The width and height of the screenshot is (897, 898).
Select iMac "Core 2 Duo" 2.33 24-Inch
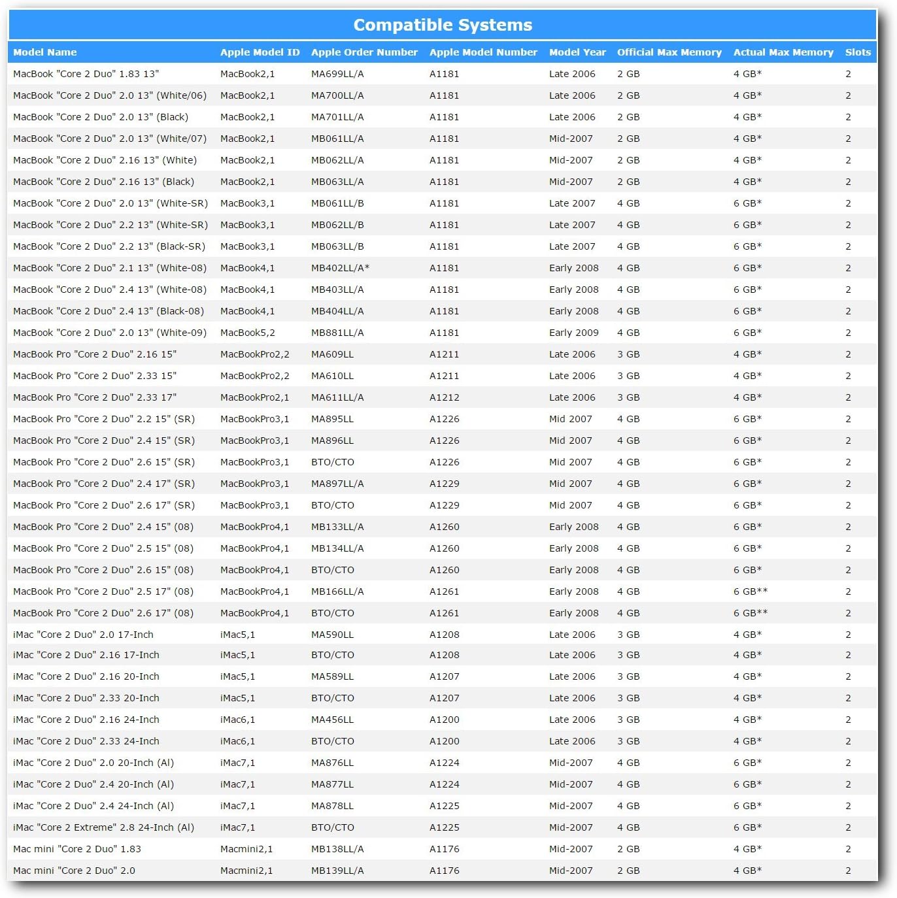point(86,741)
